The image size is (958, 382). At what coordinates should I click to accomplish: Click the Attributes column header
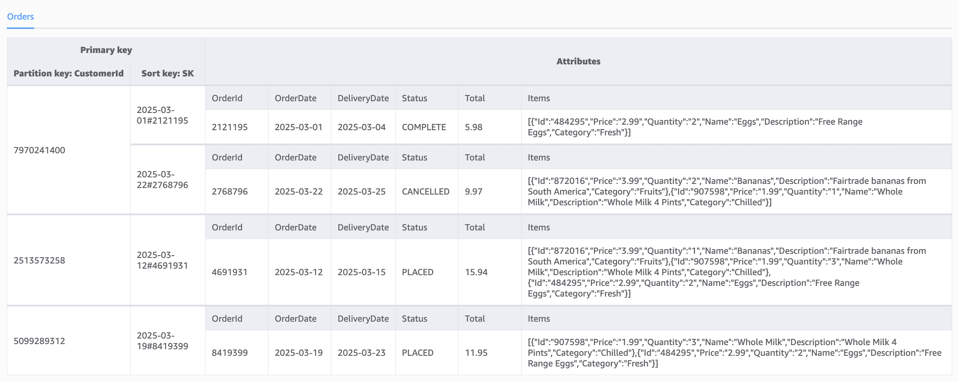click(x=578, y=62)
